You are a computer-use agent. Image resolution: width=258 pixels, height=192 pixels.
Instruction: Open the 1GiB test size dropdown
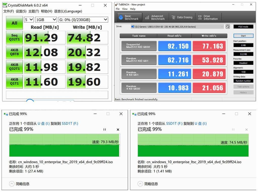pos(46,20)
